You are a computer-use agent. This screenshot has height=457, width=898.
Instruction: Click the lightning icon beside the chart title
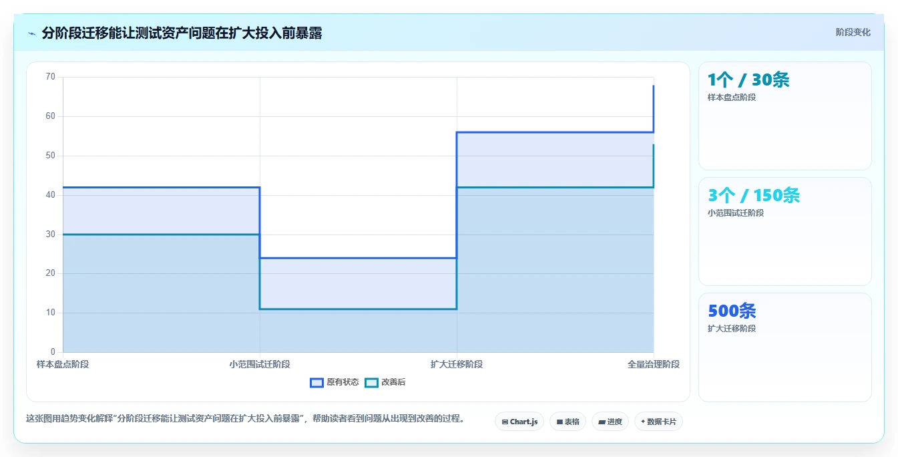point(32,33)
